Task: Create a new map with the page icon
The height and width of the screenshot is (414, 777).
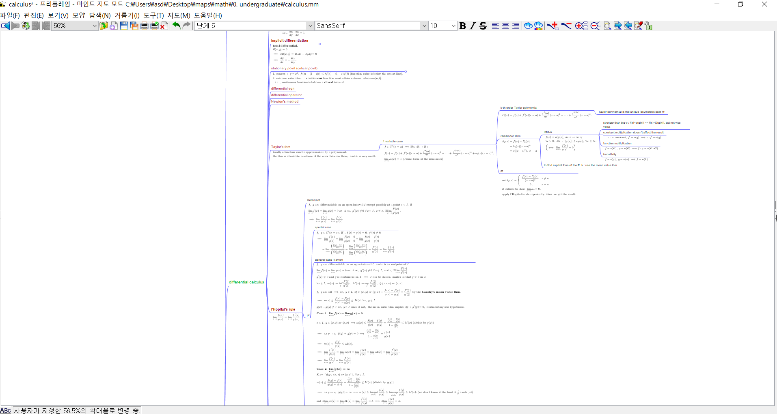Action: (x=114, y=26)
